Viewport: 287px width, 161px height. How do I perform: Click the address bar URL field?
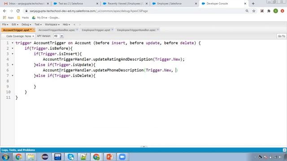(134, 11)
